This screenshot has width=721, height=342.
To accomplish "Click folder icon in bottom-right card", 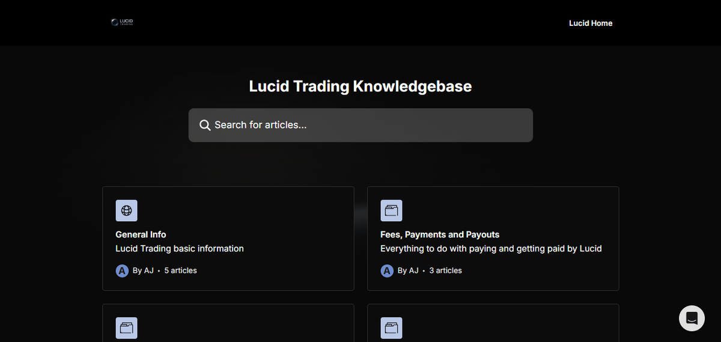I will (391, 328).
